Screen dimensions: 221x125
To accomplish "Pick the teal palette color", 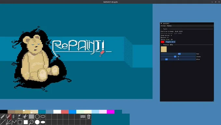I will pyautogui.click(x=42, y=112).
